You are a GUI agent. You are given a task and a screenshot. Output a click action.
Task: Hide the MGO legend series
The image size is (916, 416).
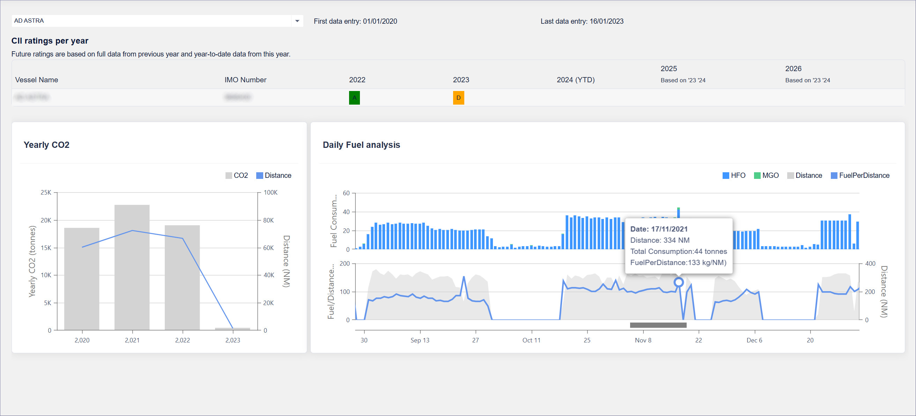(x=766, y=175)
